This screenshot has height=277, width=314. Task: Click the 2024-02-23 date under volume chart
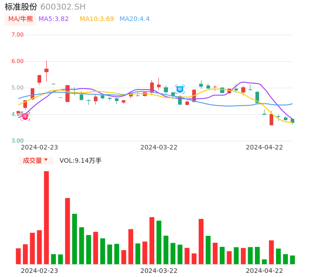click(x=39, y=271)
